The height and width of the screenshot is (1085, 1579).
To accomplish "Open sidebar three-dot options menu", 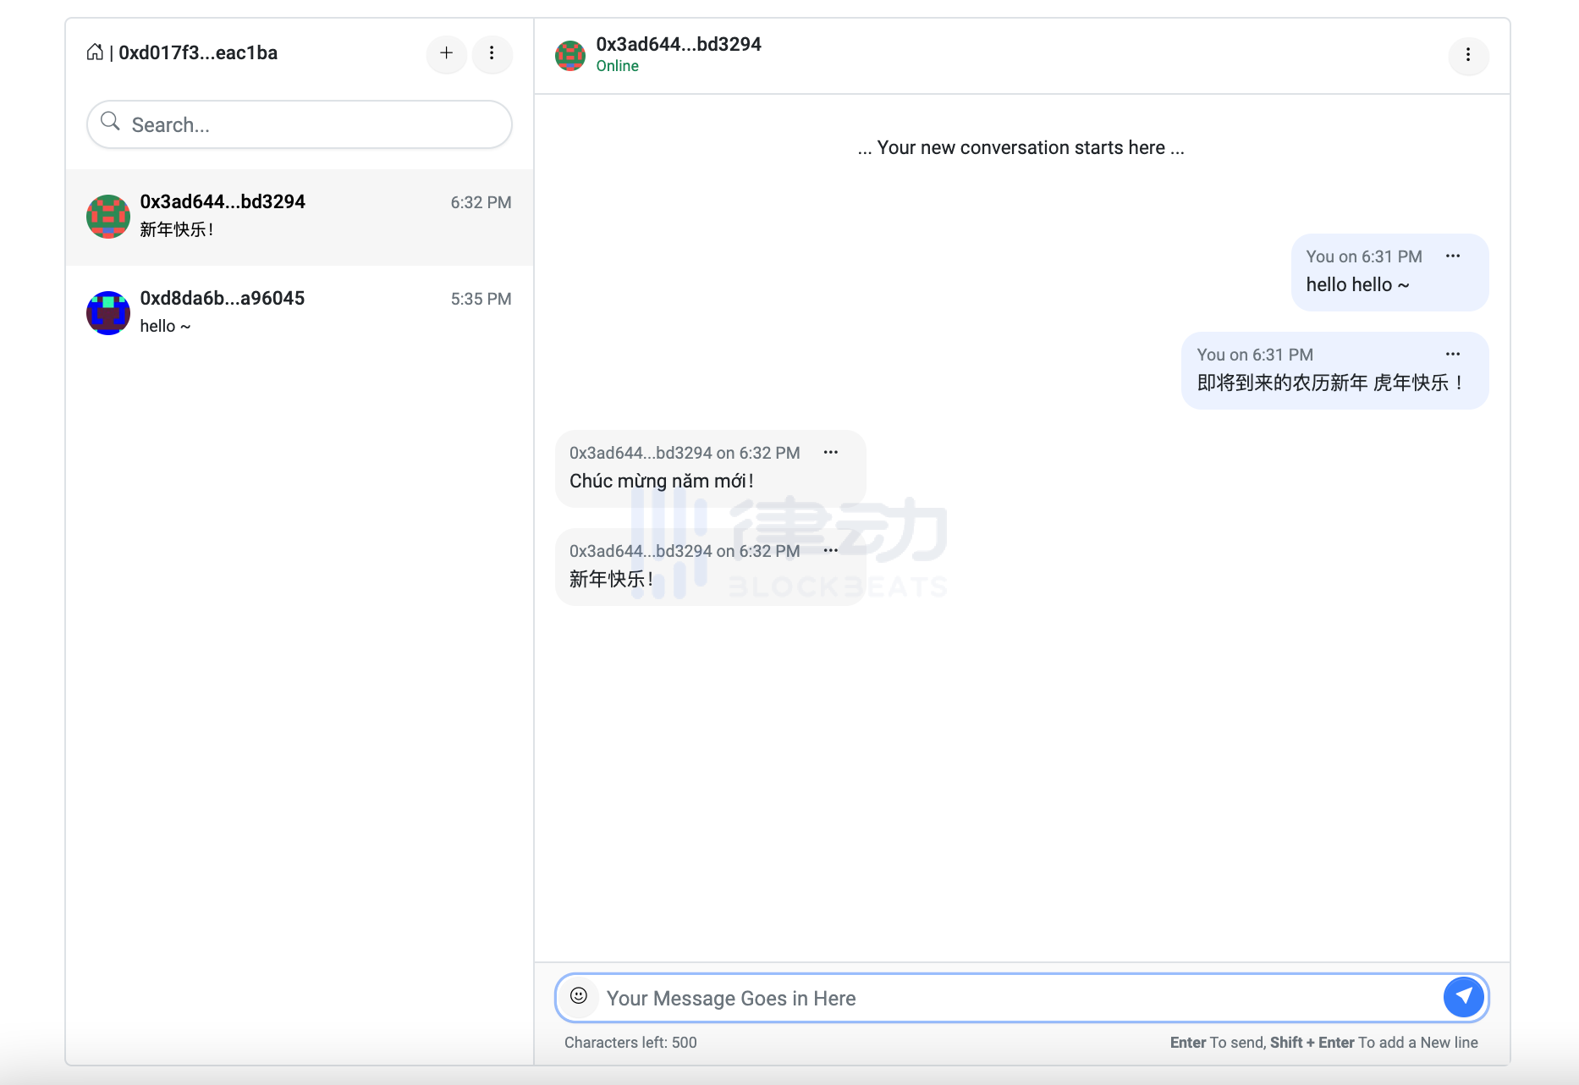I will tap(492, 53).
